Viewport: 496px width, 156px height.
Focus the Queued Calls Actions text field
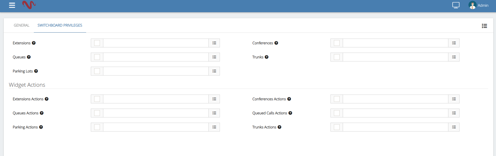tap(395, 113)
